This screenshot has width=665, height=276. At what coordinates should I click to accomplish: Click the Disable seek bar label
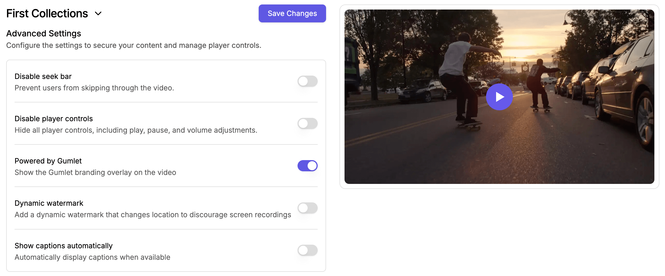point(43,76)
